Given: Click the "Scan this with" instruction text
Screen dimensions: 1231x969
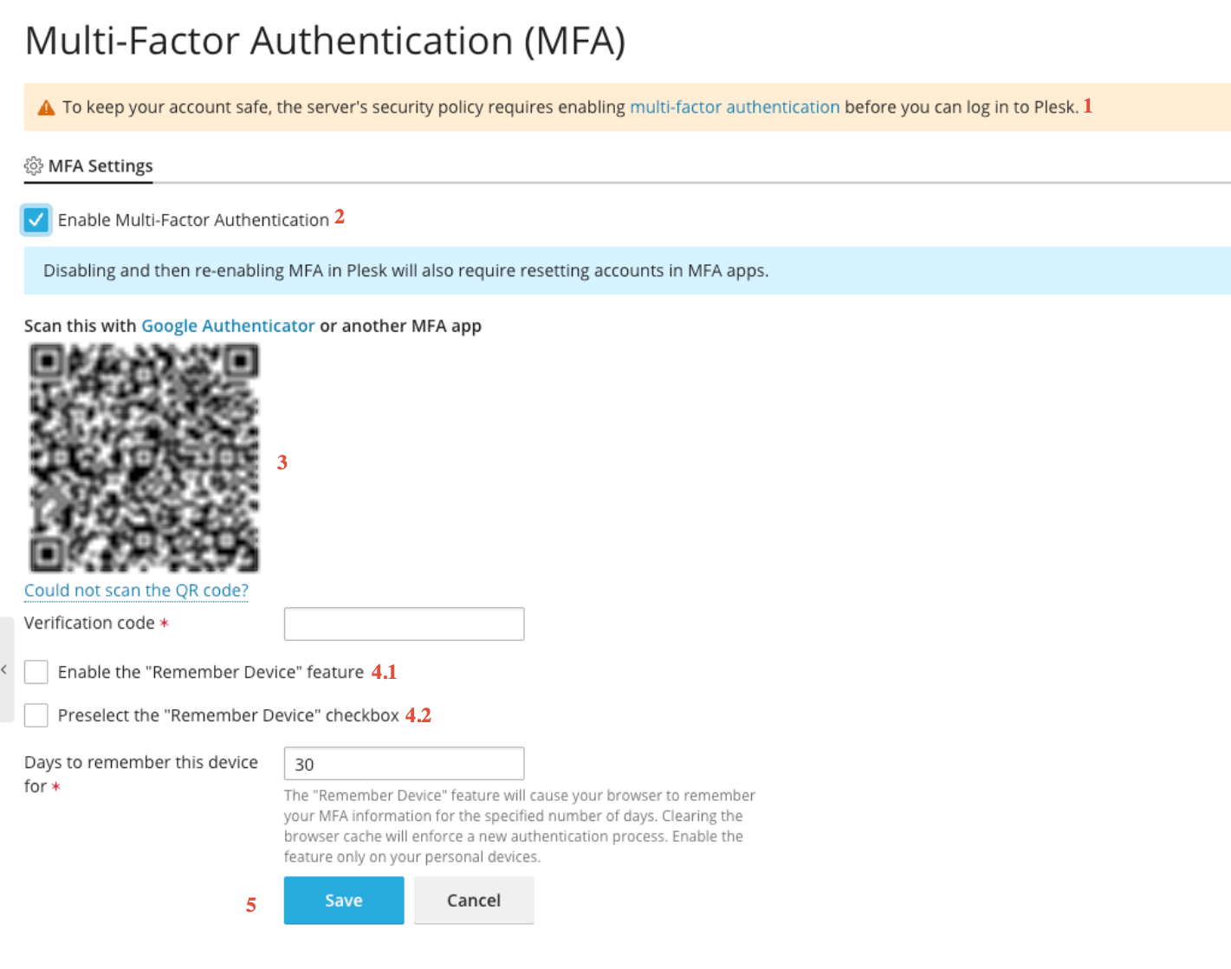Looking at the screenshot, I should coord(81,326).
